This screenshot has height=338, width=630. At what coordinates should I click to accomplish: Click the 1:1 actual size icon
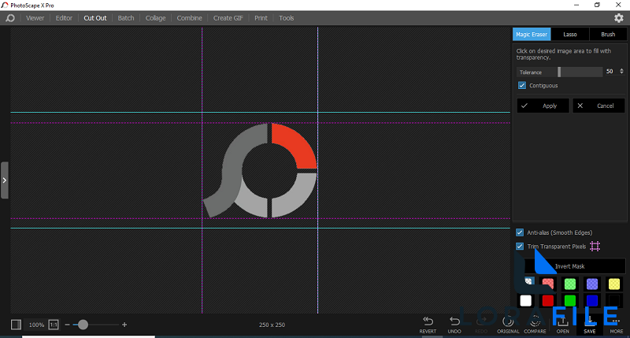pos(54,325)
